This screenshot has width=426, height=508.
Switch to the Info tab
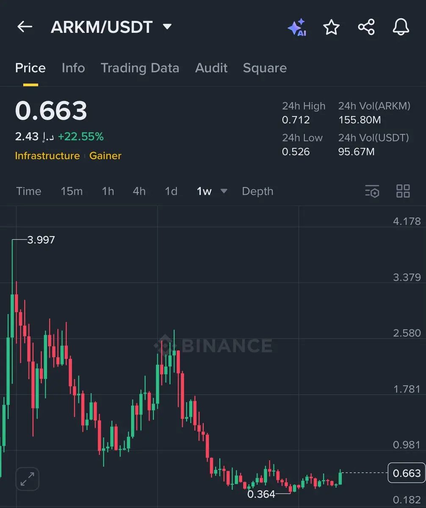[73, 68]
